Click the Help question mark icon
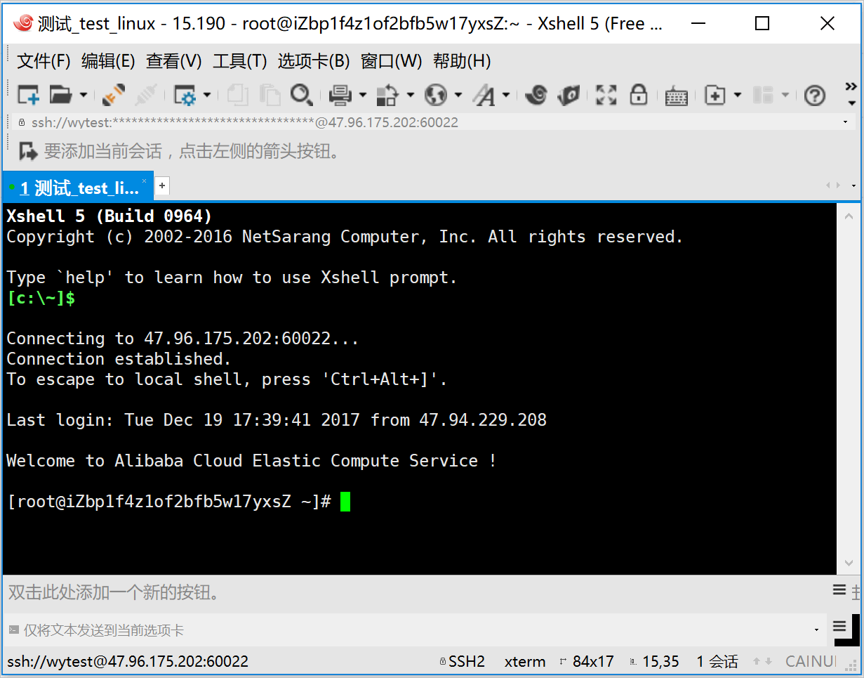The image size is (864, 678). (x=814, y=95)
